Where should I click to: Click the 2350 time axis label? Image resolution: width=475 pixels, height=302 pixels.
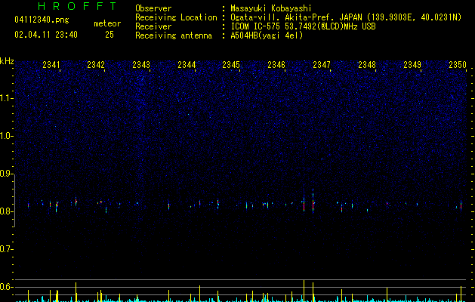(458, 65)
